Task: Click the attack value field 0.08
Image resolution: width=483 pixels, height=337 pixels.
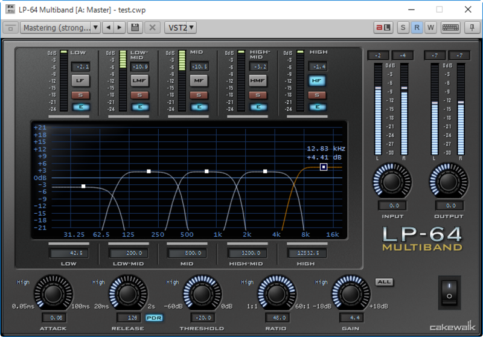Action: (54, 318)
